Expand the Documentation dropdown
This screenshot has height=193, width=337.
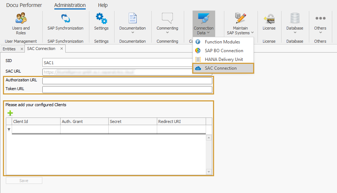point(132,23)
